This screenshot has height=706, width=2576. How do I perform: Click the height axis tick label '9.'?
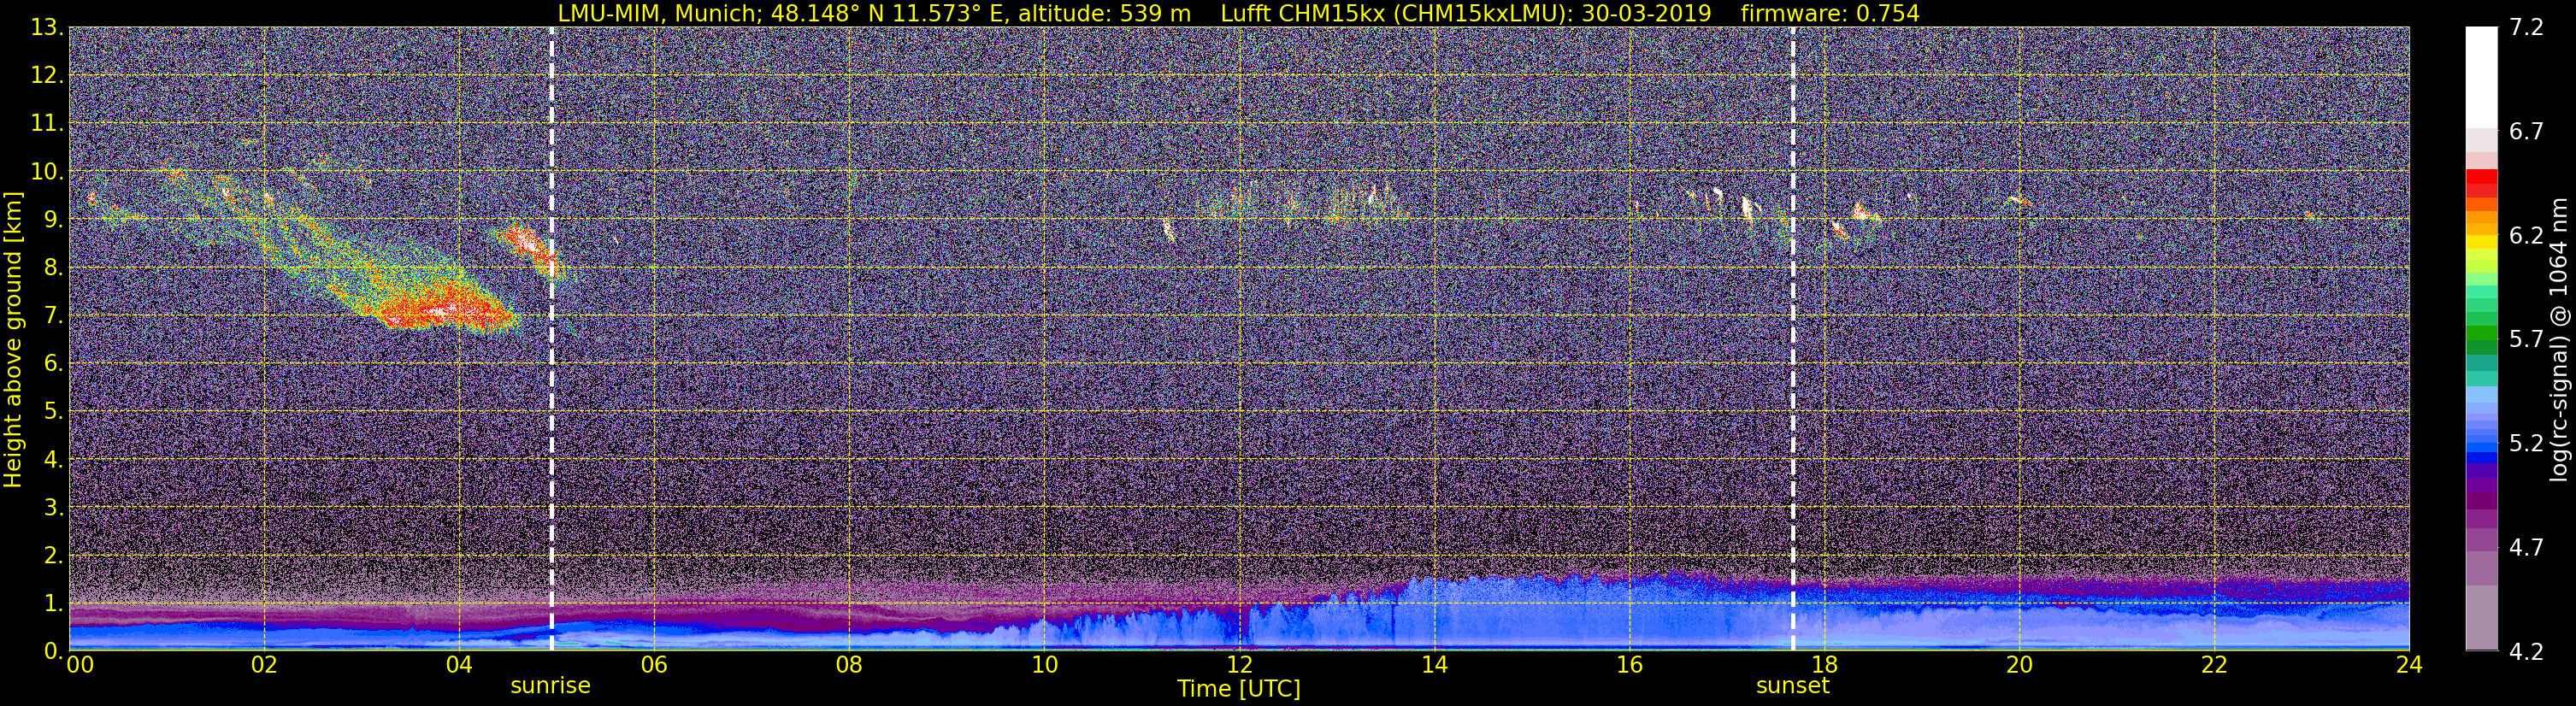(53, 220)
